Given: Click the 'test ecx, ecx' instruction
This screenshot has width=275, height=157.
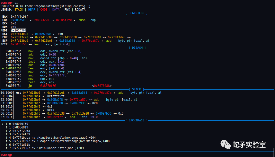Looking at the screenshot, I should (x=41, y=82).
